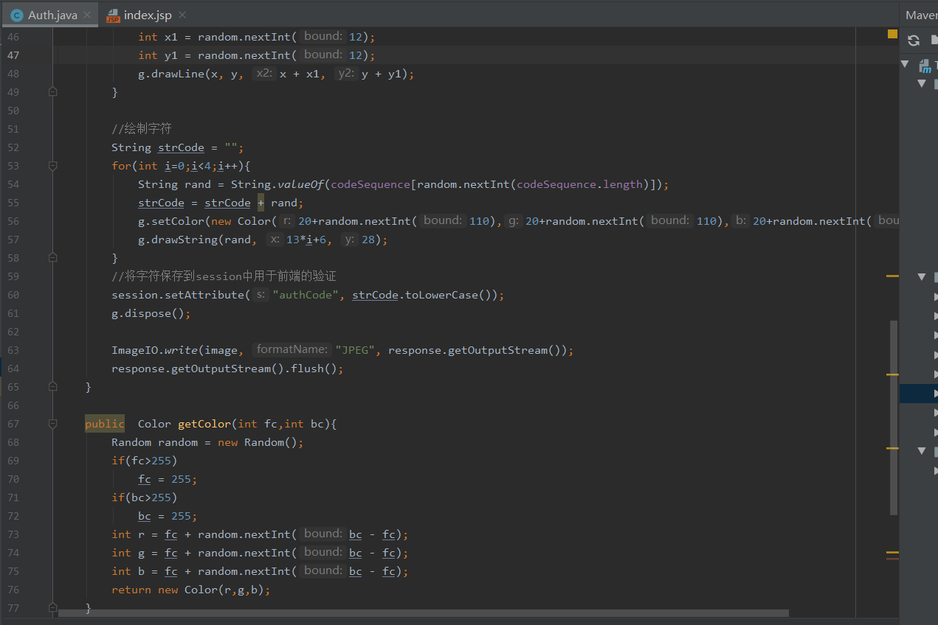Reimport Maven projects with the refresh icon

click(x=914, y=41)
